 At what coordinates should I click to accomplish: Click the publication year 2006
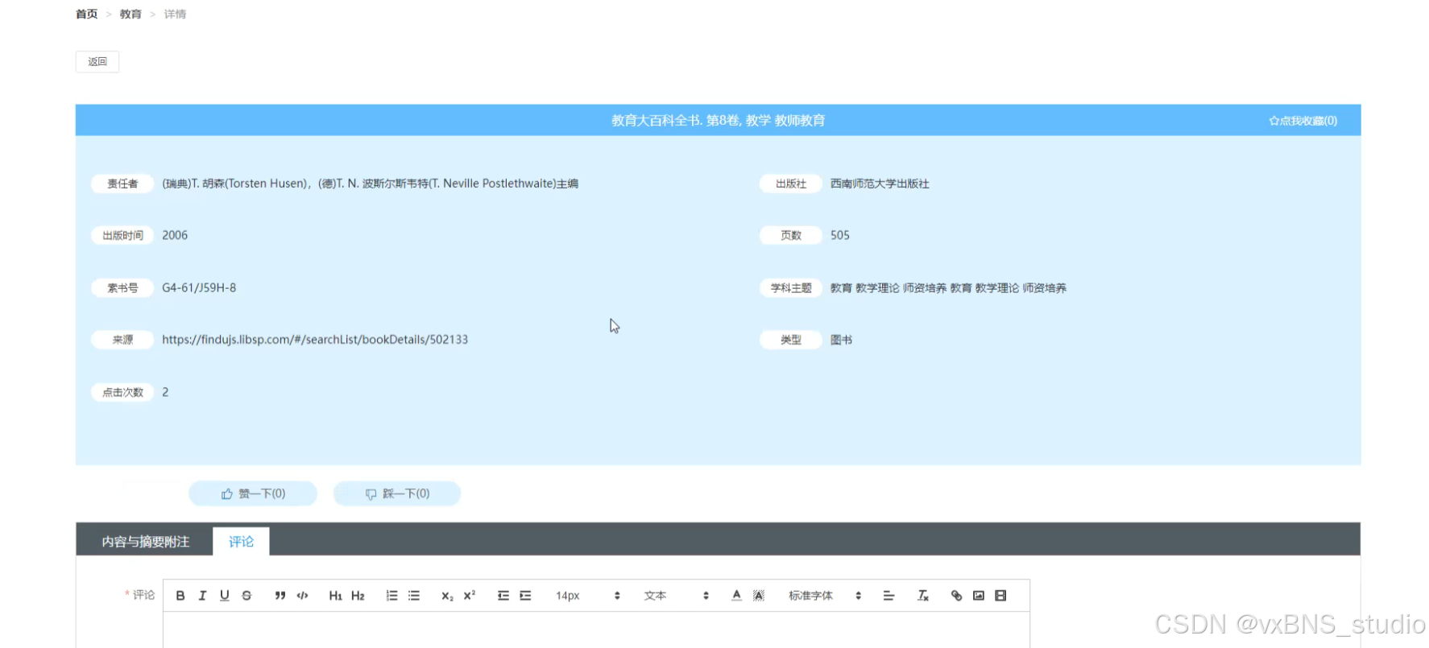tap(175, 236)
